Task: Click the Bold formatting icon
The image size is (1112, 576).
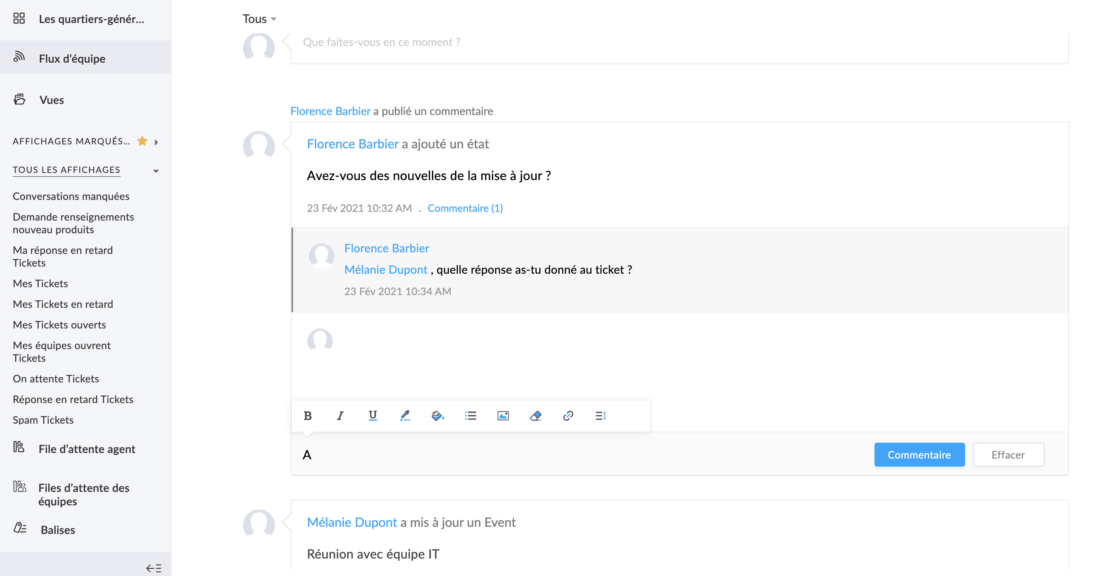Action: click(307, 416)
